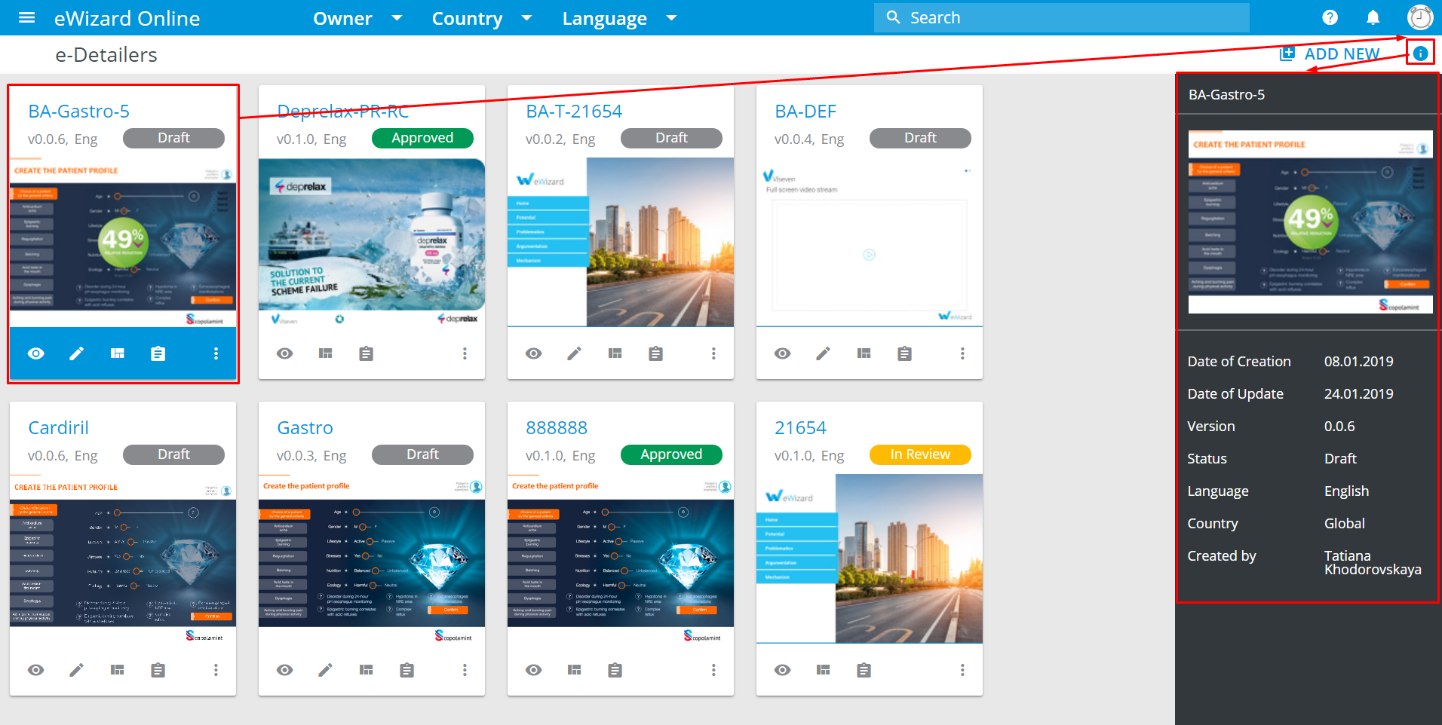The height and width of the screenshot is (725, 1442).
Task: Open more options menu on Gastro card
Action: tap(465, 670)
